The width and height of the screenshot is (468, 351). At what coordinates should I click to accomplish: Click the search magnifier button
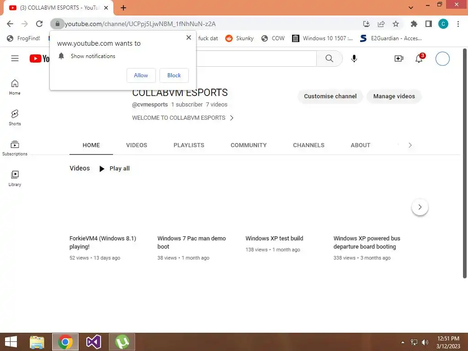click(x=329, y=58)
